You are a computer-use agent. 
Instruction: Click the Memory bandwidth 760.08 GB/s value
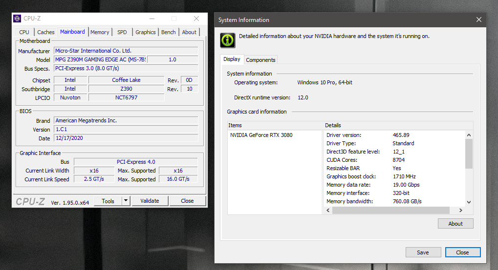407,201
